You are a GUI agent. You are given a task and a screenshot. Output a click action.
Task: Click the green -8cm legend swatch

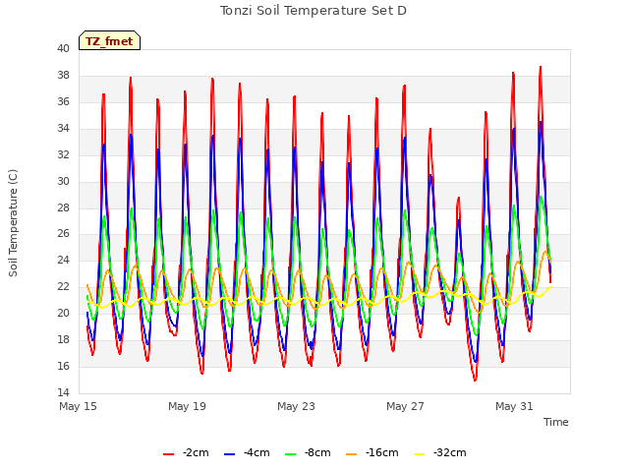tap(291, 454)
